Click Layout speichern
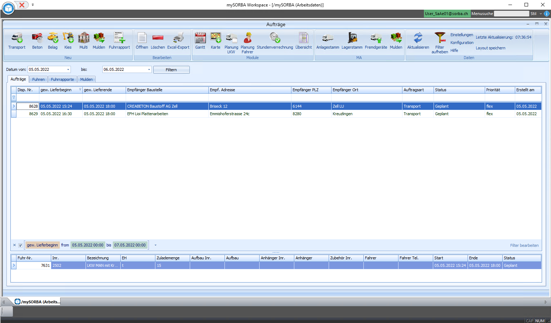Screen dimensions: 551x323 pos(490,48)
